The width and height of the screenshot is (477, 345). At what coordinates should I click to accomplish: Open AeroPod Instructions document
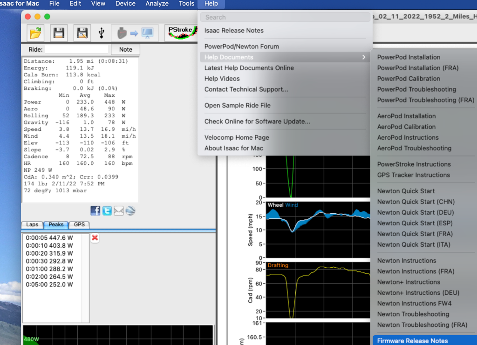[x=408, y=137]
